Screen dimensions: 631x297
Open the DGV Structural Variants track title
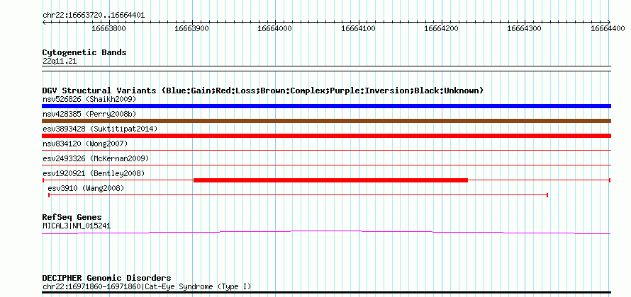(263, 91)
